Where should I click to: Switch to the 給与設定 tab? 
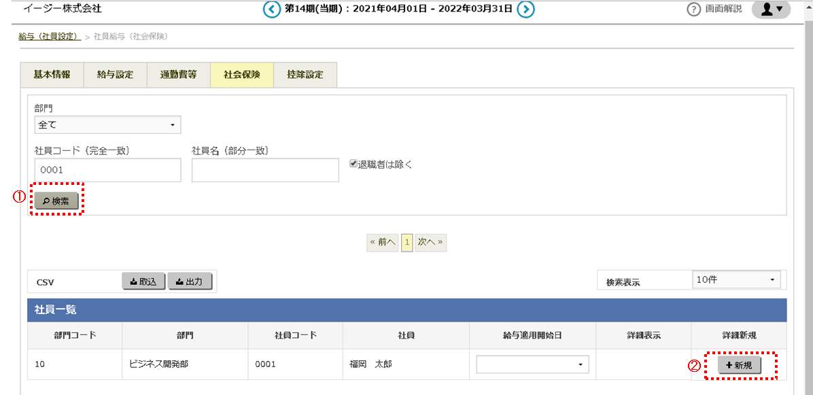point(115,75)
